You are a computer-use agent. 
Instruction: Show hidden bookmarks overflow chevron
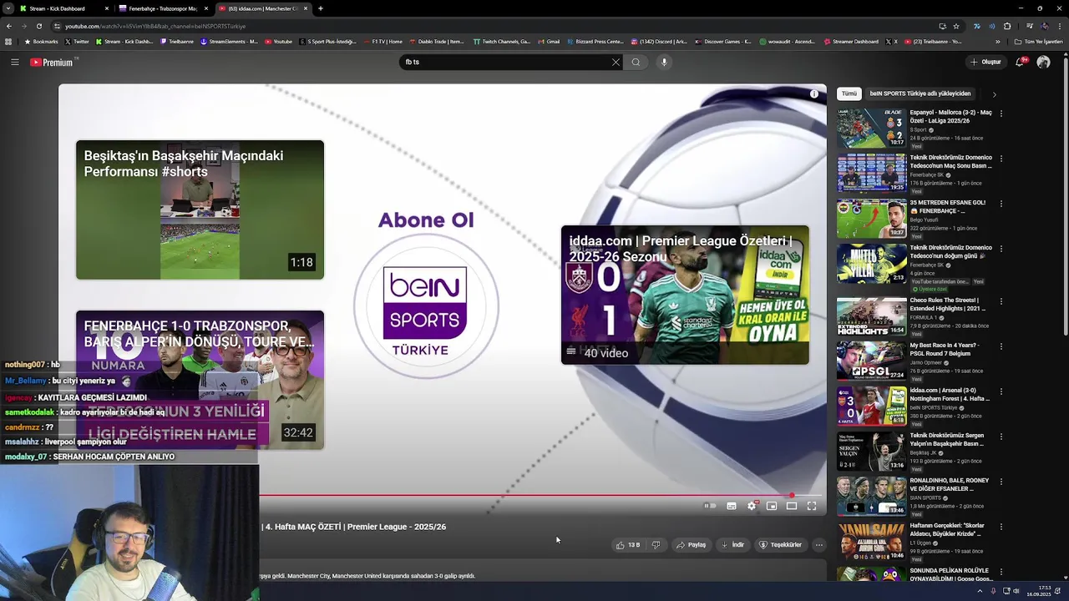[997, 42]
